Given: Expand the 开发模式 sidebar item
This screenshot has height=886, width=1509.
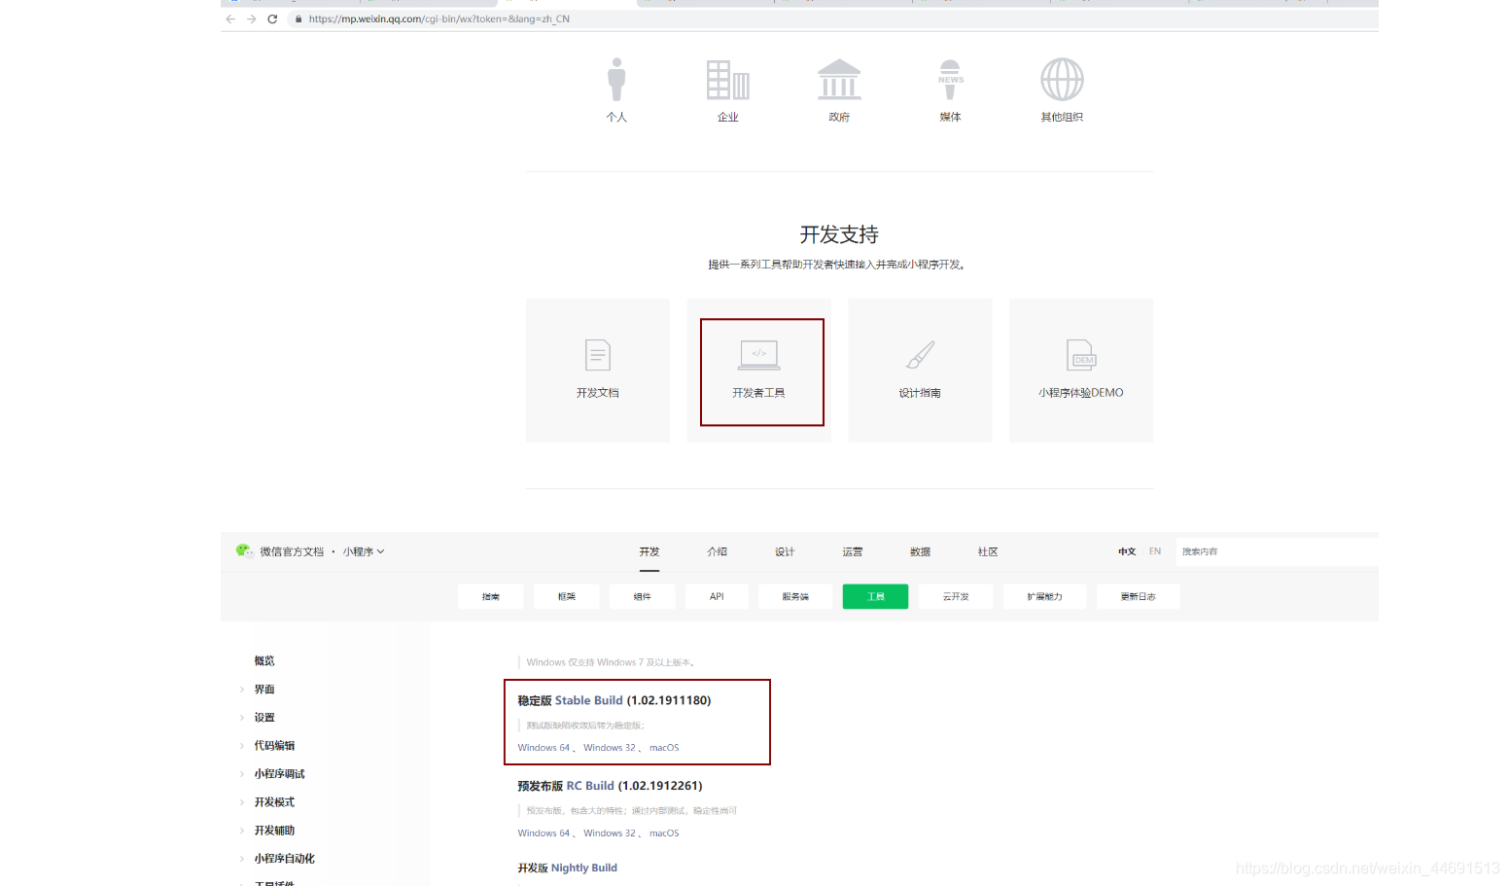Looking at the screenshot, I should click(274, 802).
